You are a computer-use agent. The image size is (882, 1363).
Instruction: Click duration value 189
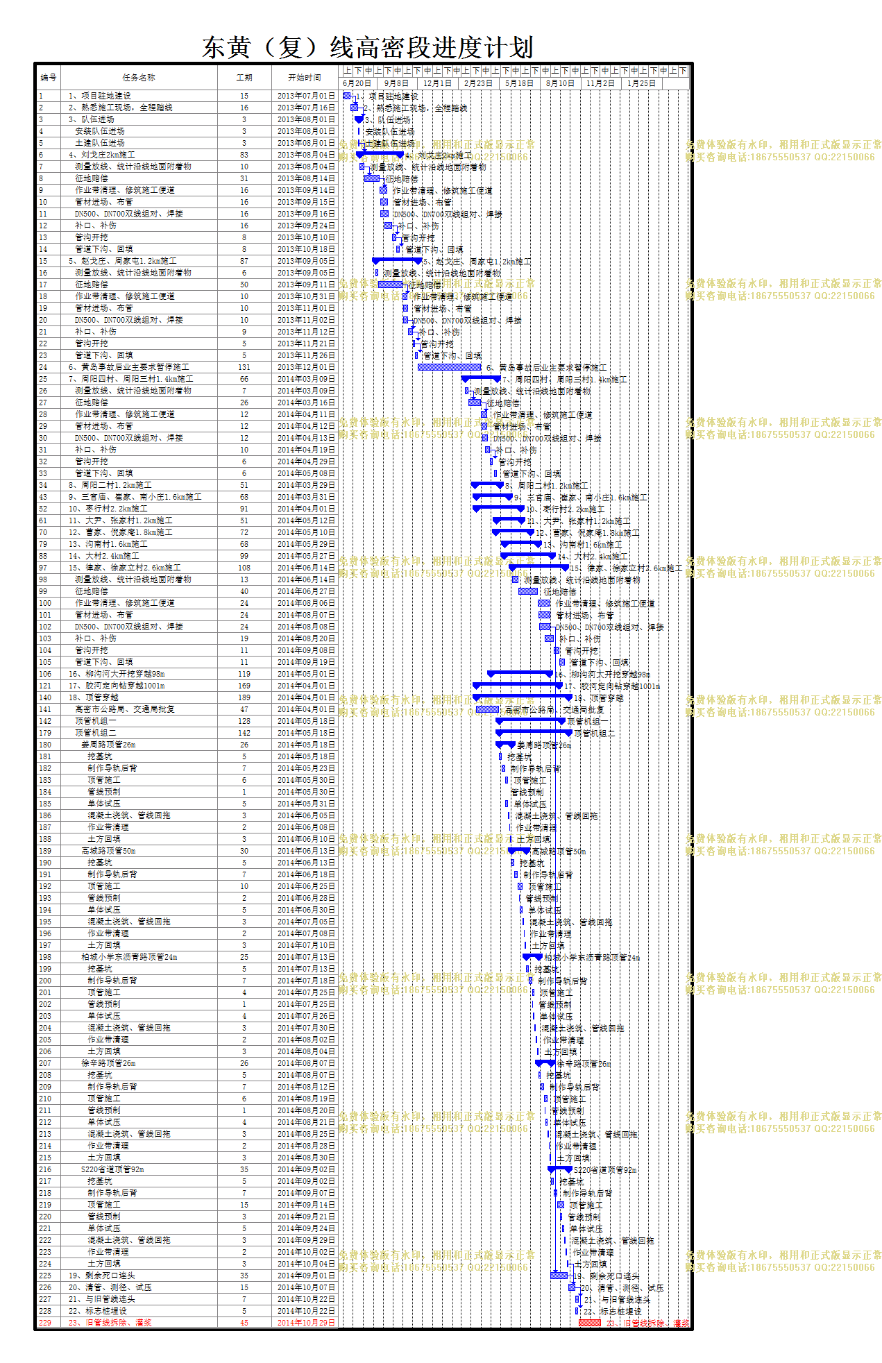pos(244,697)
